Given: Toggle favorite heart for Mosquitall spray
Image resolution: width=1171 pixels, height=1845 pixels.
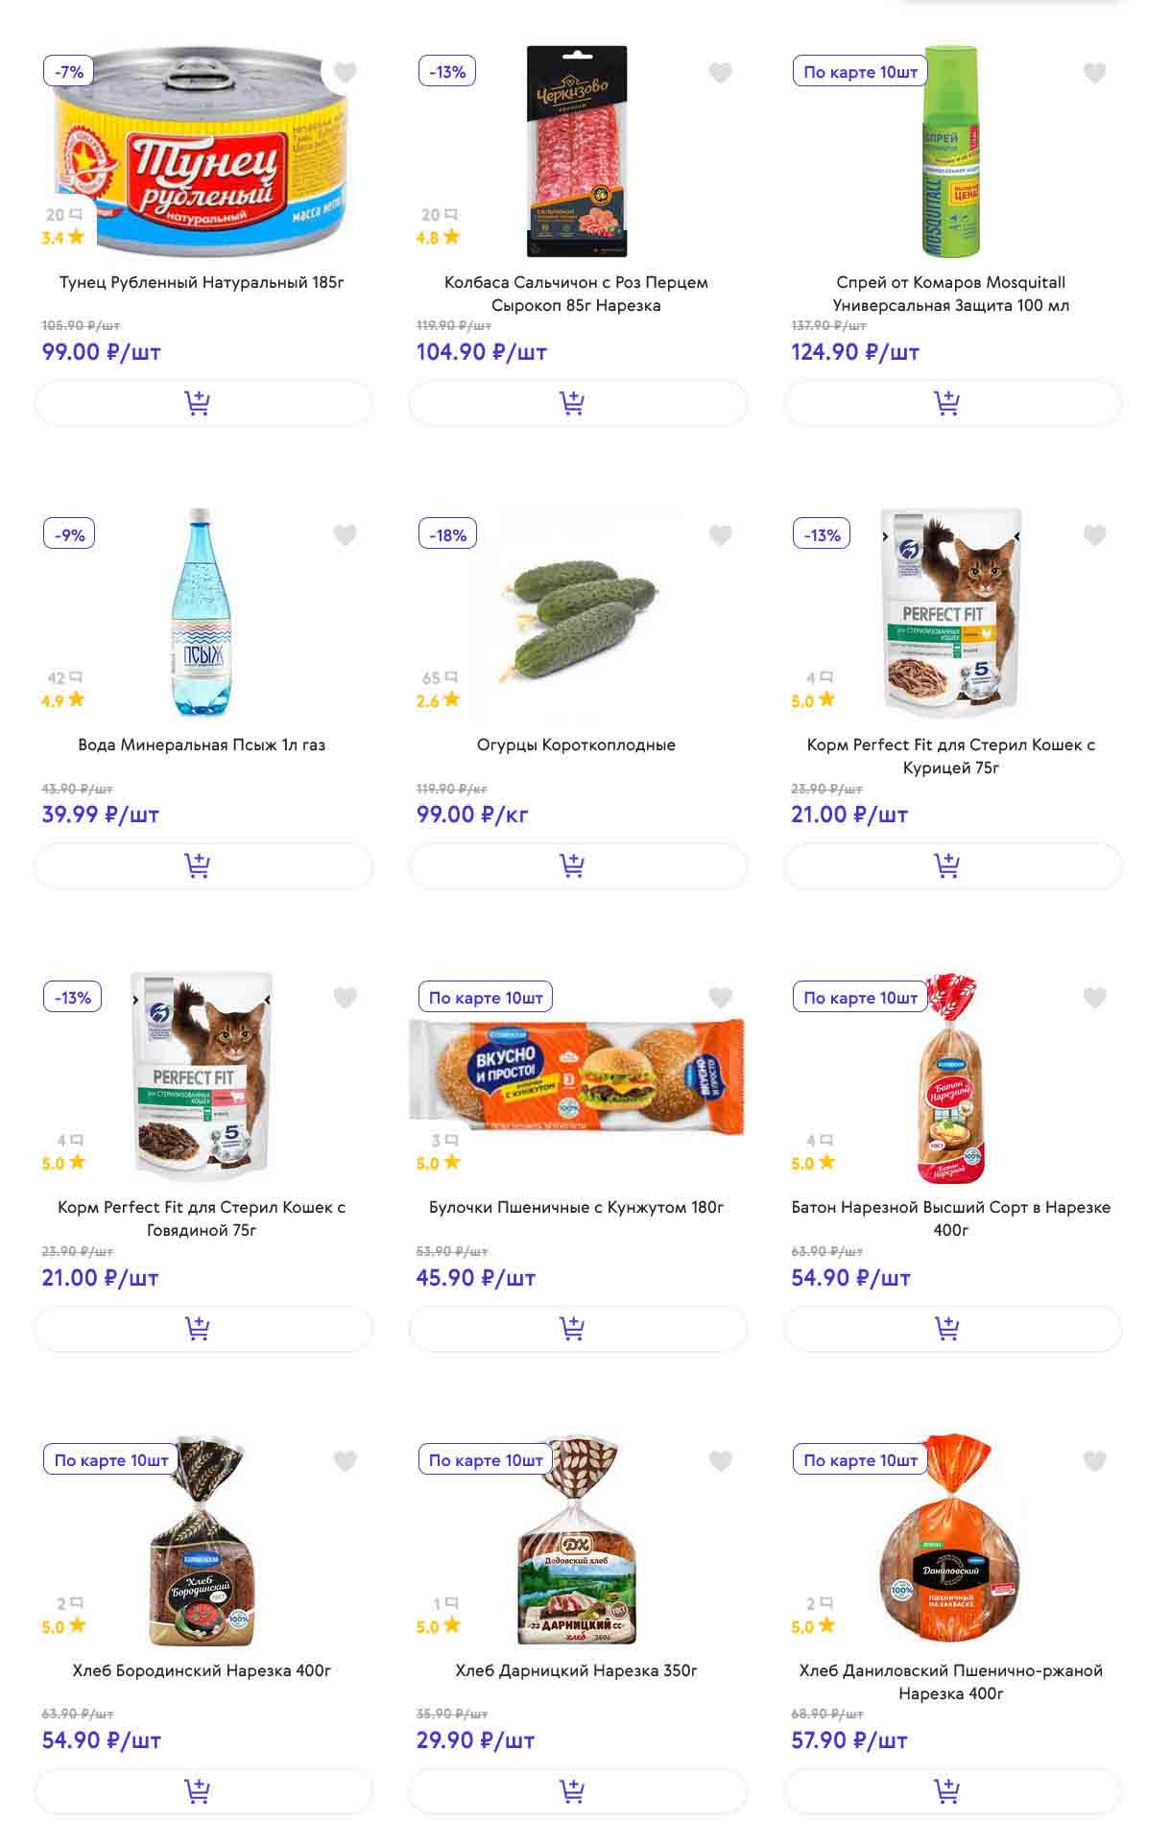Looking at the screenshot, I should (1094, 72).
